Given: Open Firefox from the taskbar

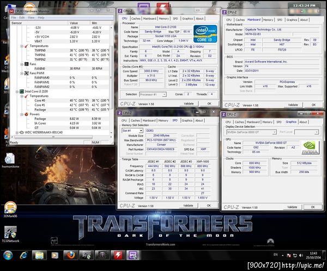Looking at the screenshot, I should (71, 255).
